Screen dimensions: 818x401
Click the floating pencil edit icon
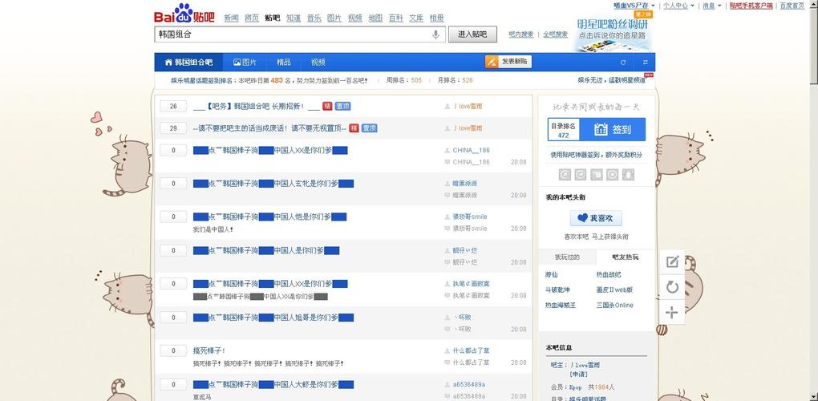point(673,261)
